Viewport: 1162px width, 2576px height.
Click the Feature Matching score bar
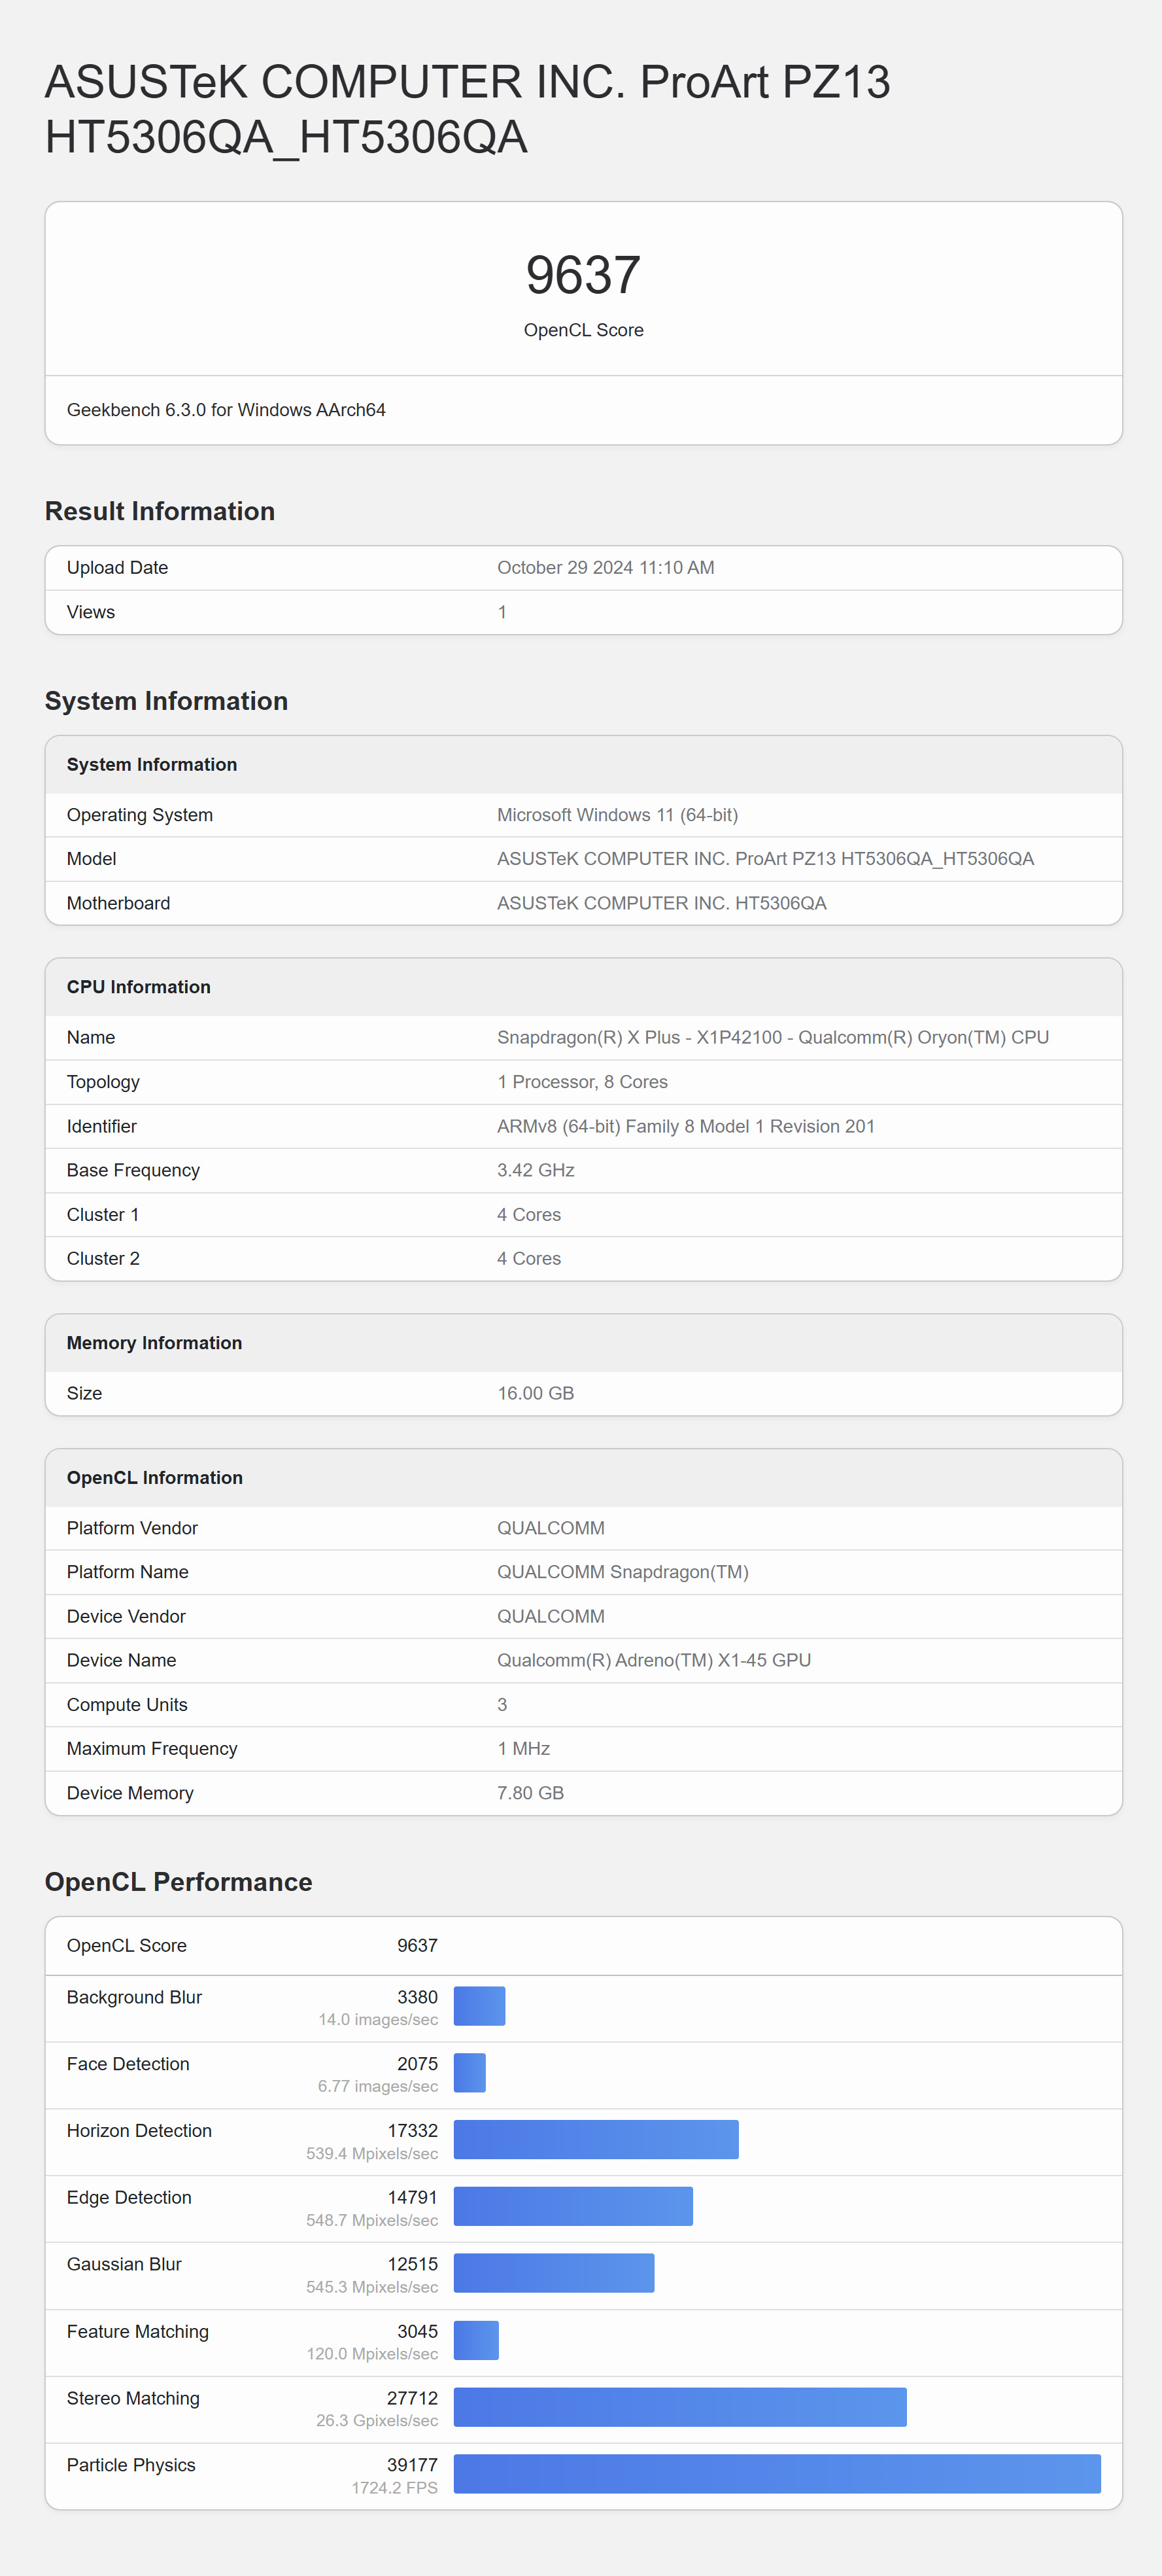click(475, 2340)
